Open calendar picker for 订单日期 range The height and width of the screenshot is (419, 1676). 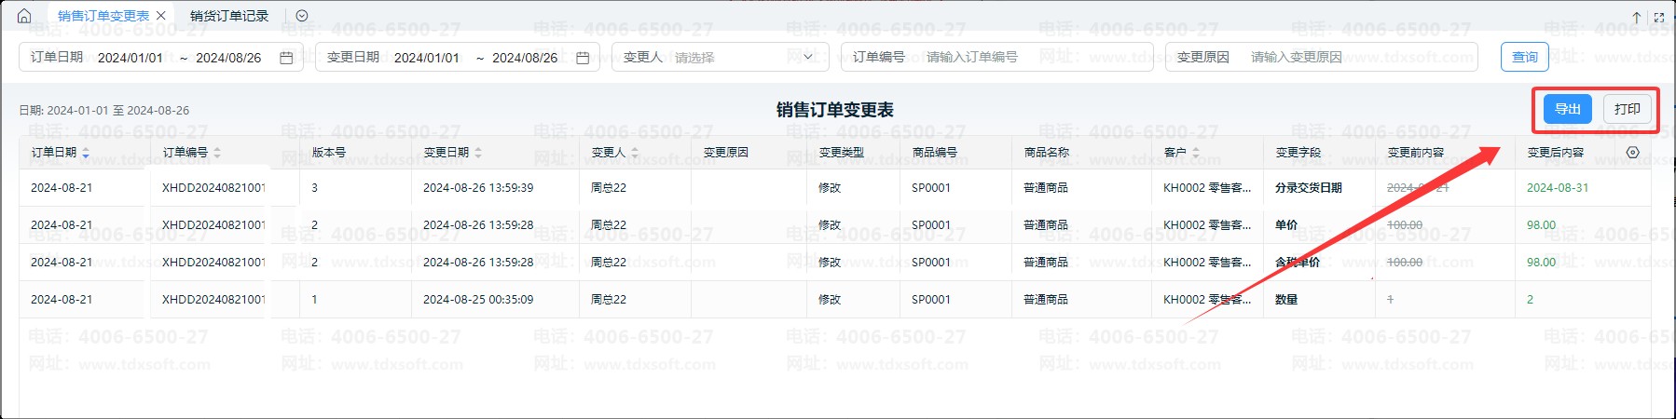(x=286, y=58)
